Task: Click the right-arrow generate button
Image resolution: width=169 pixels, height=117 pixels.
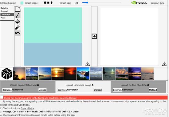Action: click(x=94, y=36)
